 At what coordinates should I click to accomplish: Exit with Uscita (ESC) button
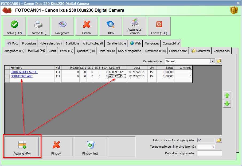click(x=159, y=26)
